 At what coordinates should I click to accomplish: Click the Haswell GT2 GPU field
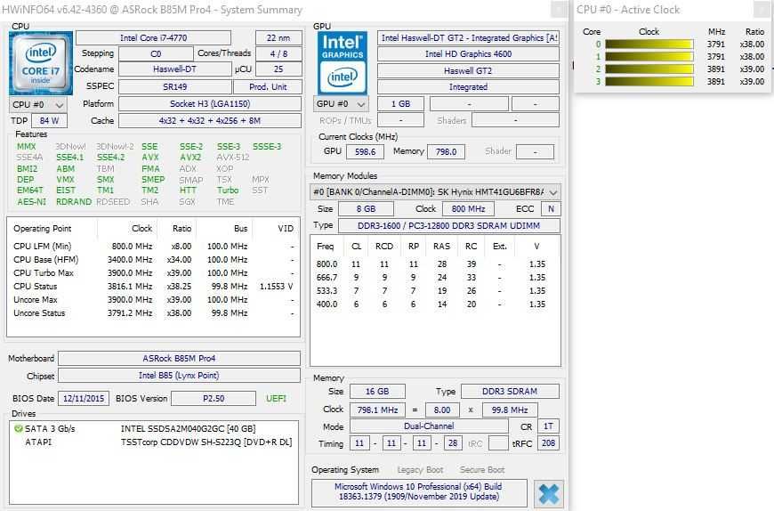pos(468,70)
